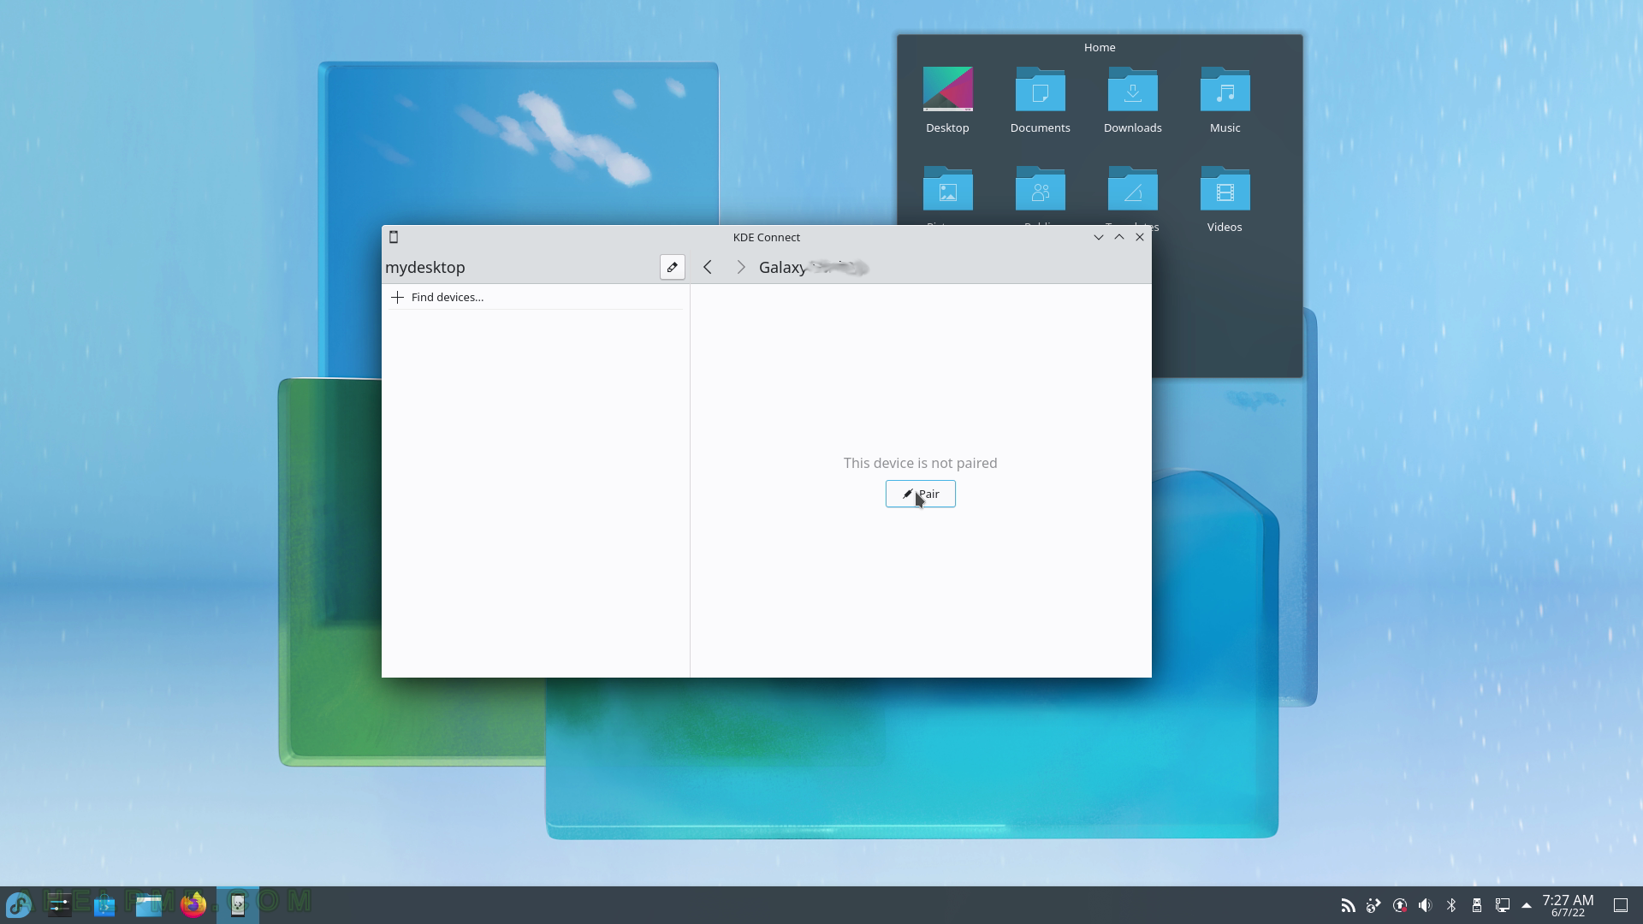Open the wired network tray icon
The height and width of the screenshot is (924, 1643).
tap(1503, 905)
